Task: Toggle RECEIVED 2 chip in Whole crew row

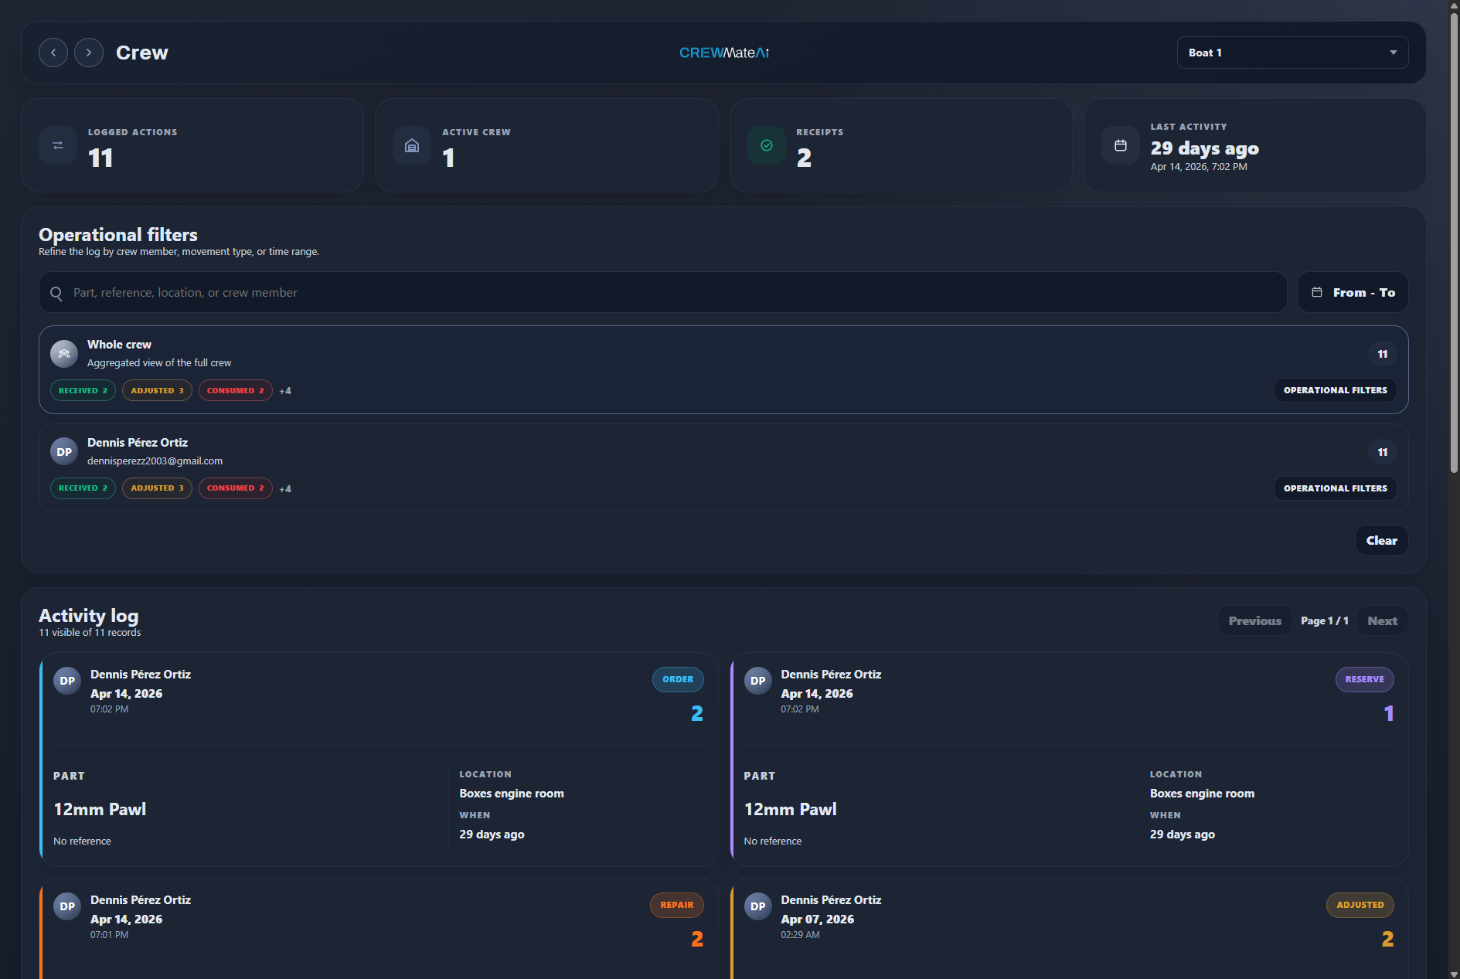Action: tap(83, 390)
